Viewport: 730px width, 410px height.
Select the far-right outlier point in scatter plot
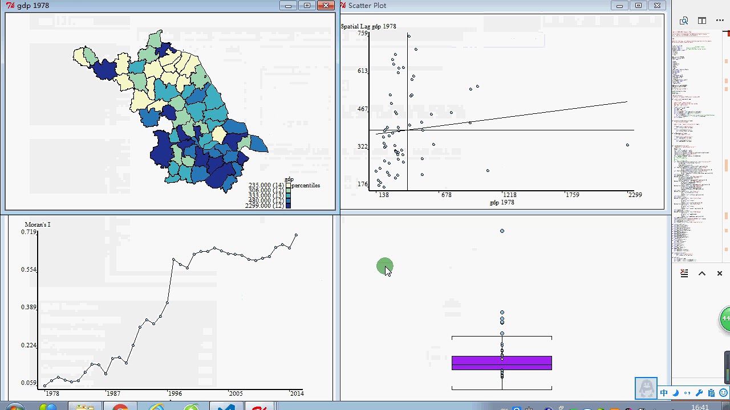click(627, 145)
